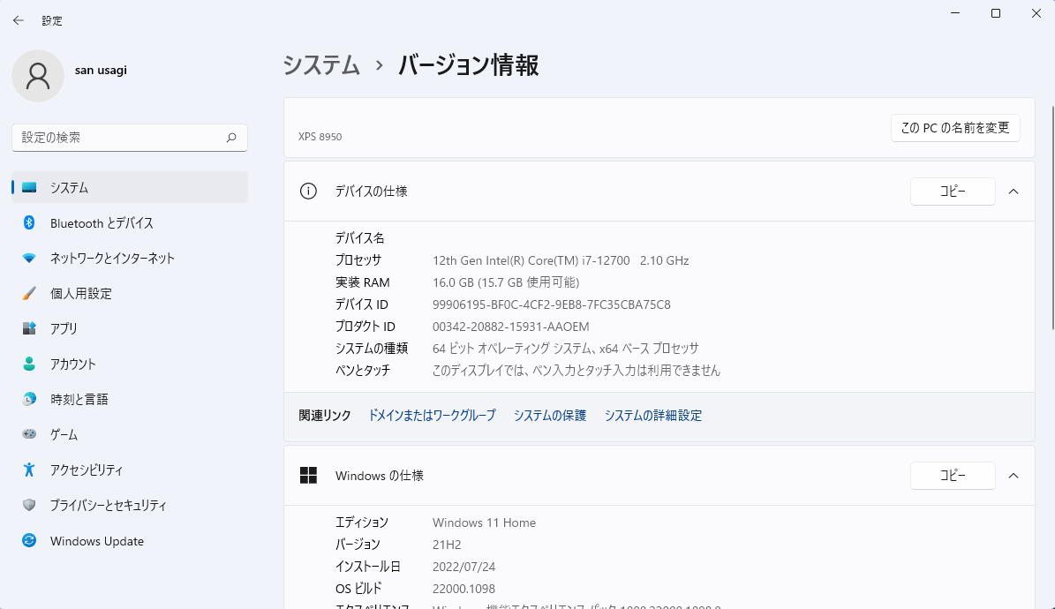
Task: Close the Settings window
Action: (x=1036, y=13)
